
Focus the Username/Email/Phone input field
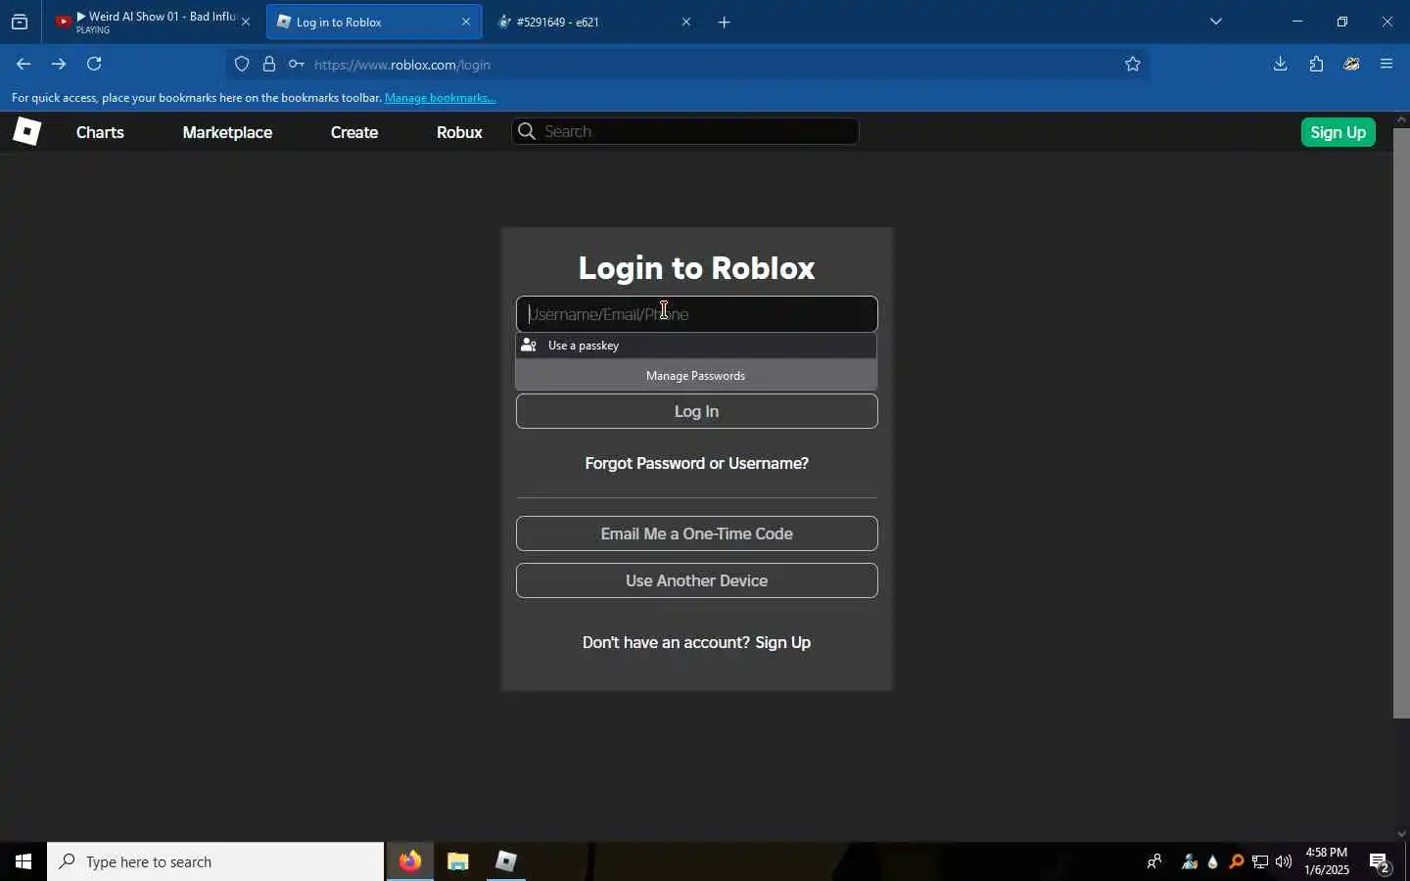click(697, 314)
